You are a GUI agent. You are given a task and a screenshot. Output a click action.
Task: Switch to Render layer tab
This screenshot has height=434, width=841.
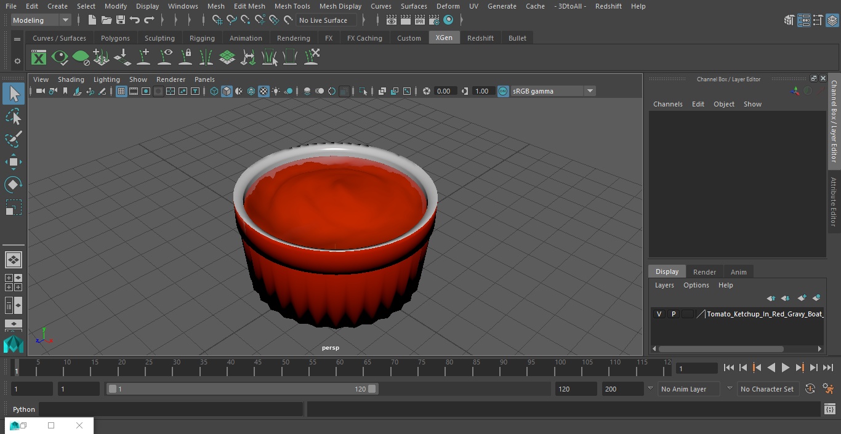point(704,272)
